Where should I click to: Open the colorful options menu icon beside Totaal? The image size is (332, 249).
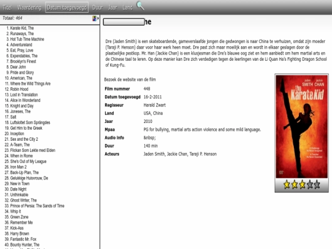click(95, 18)
